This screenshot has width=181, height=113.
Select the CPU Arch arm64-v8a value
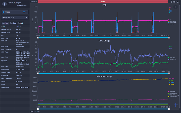(x=20, y=47)
